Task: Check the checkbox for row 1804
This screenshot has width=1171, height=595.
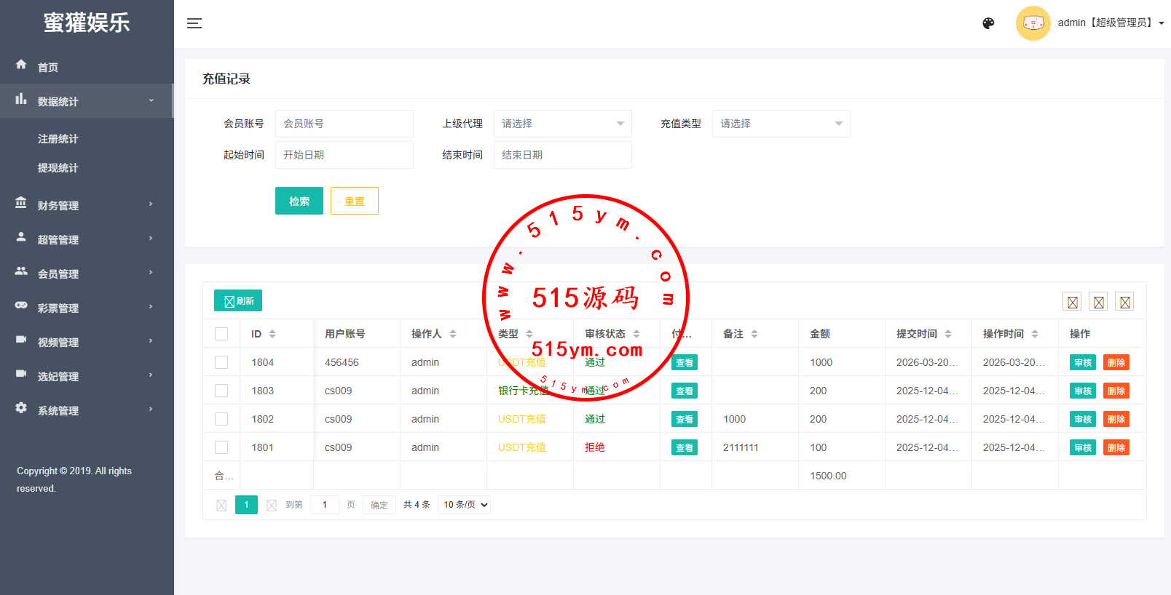Action: coord(221,362)
